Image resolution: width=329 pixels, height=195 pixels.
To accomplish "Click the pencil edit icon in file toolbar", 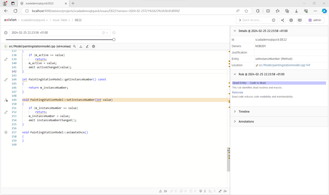I will click(87, 47).
